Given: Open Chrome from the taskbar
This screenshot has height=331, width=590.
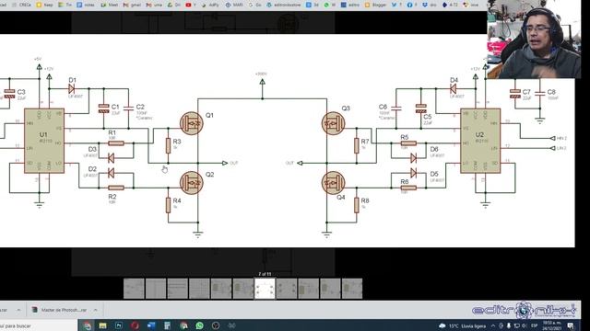Looking at the screenshot, I should [x=88, y=325].
